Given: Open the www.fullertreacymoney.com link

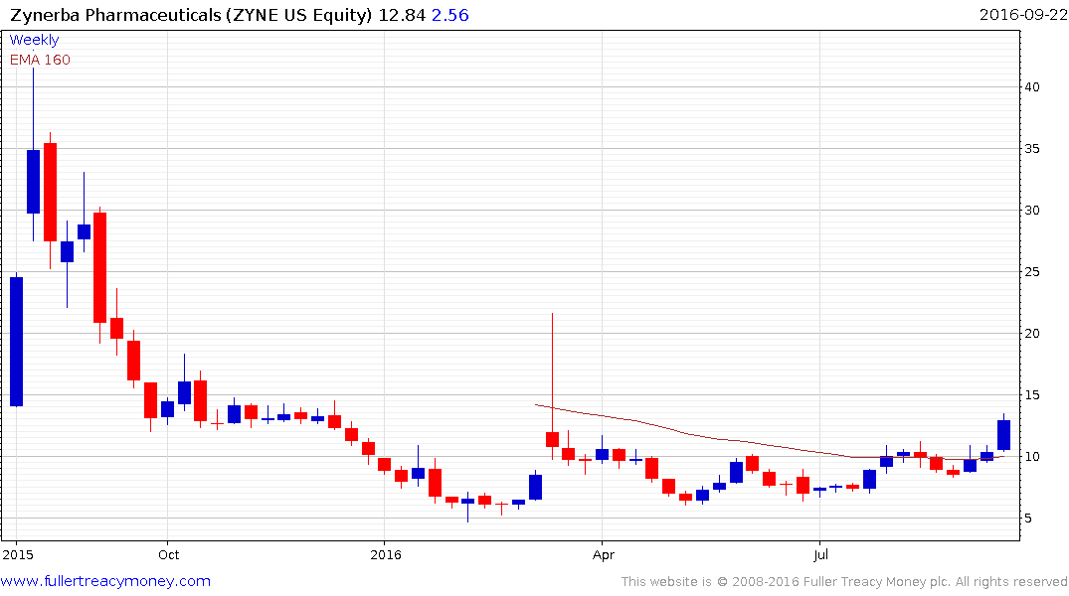Looking at the screenshot, I should tap(105, 581).
